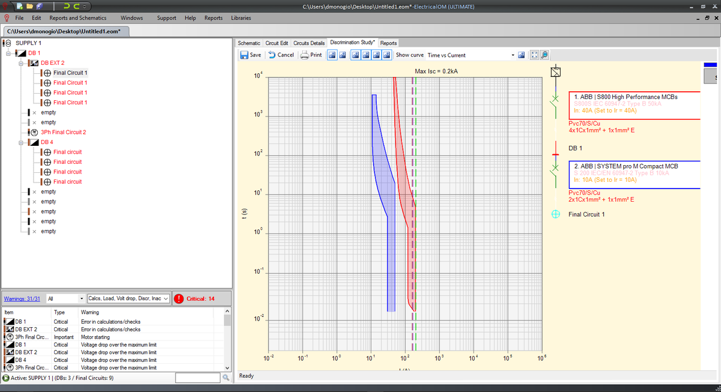This screenshot has width=721, height=392.
Task: Click the DB 4 distribution board icon in tree
Action: [x=34, y=142]
